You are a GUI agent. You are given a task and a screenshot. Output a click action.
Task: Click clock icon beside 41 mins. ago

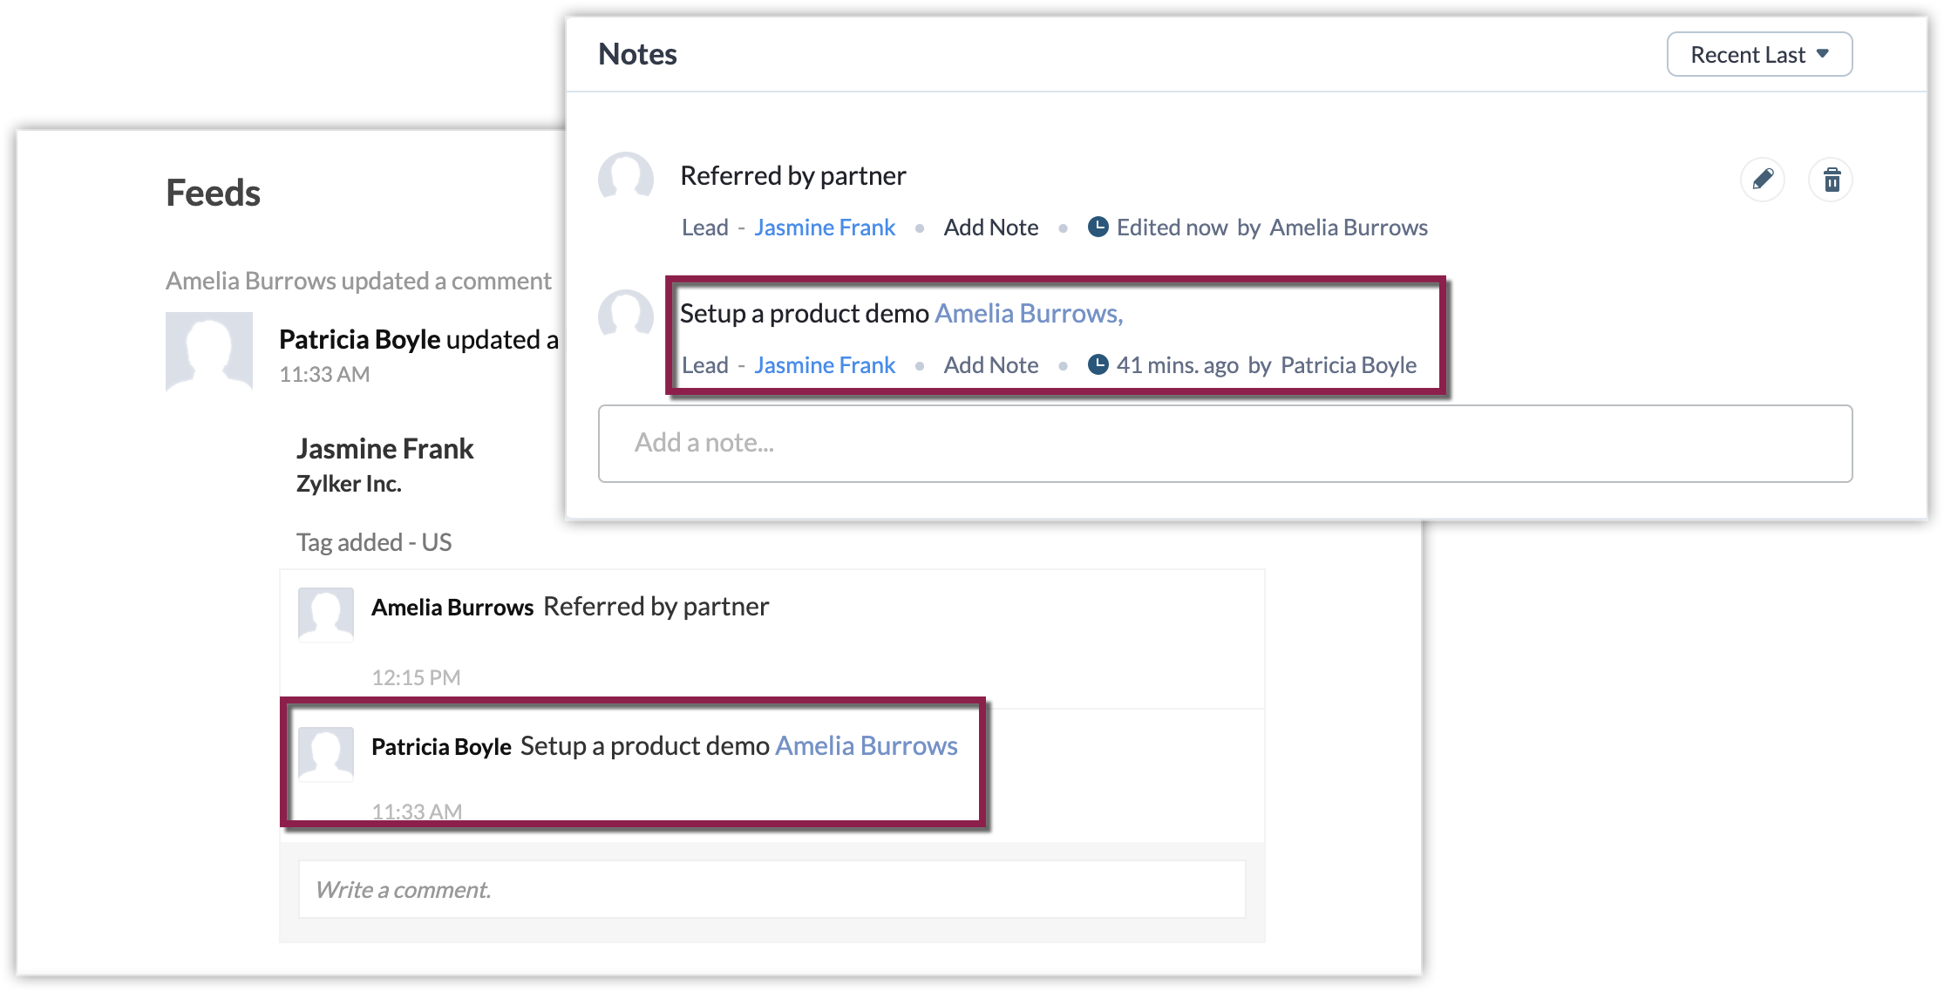click(x=1098, y=364)
